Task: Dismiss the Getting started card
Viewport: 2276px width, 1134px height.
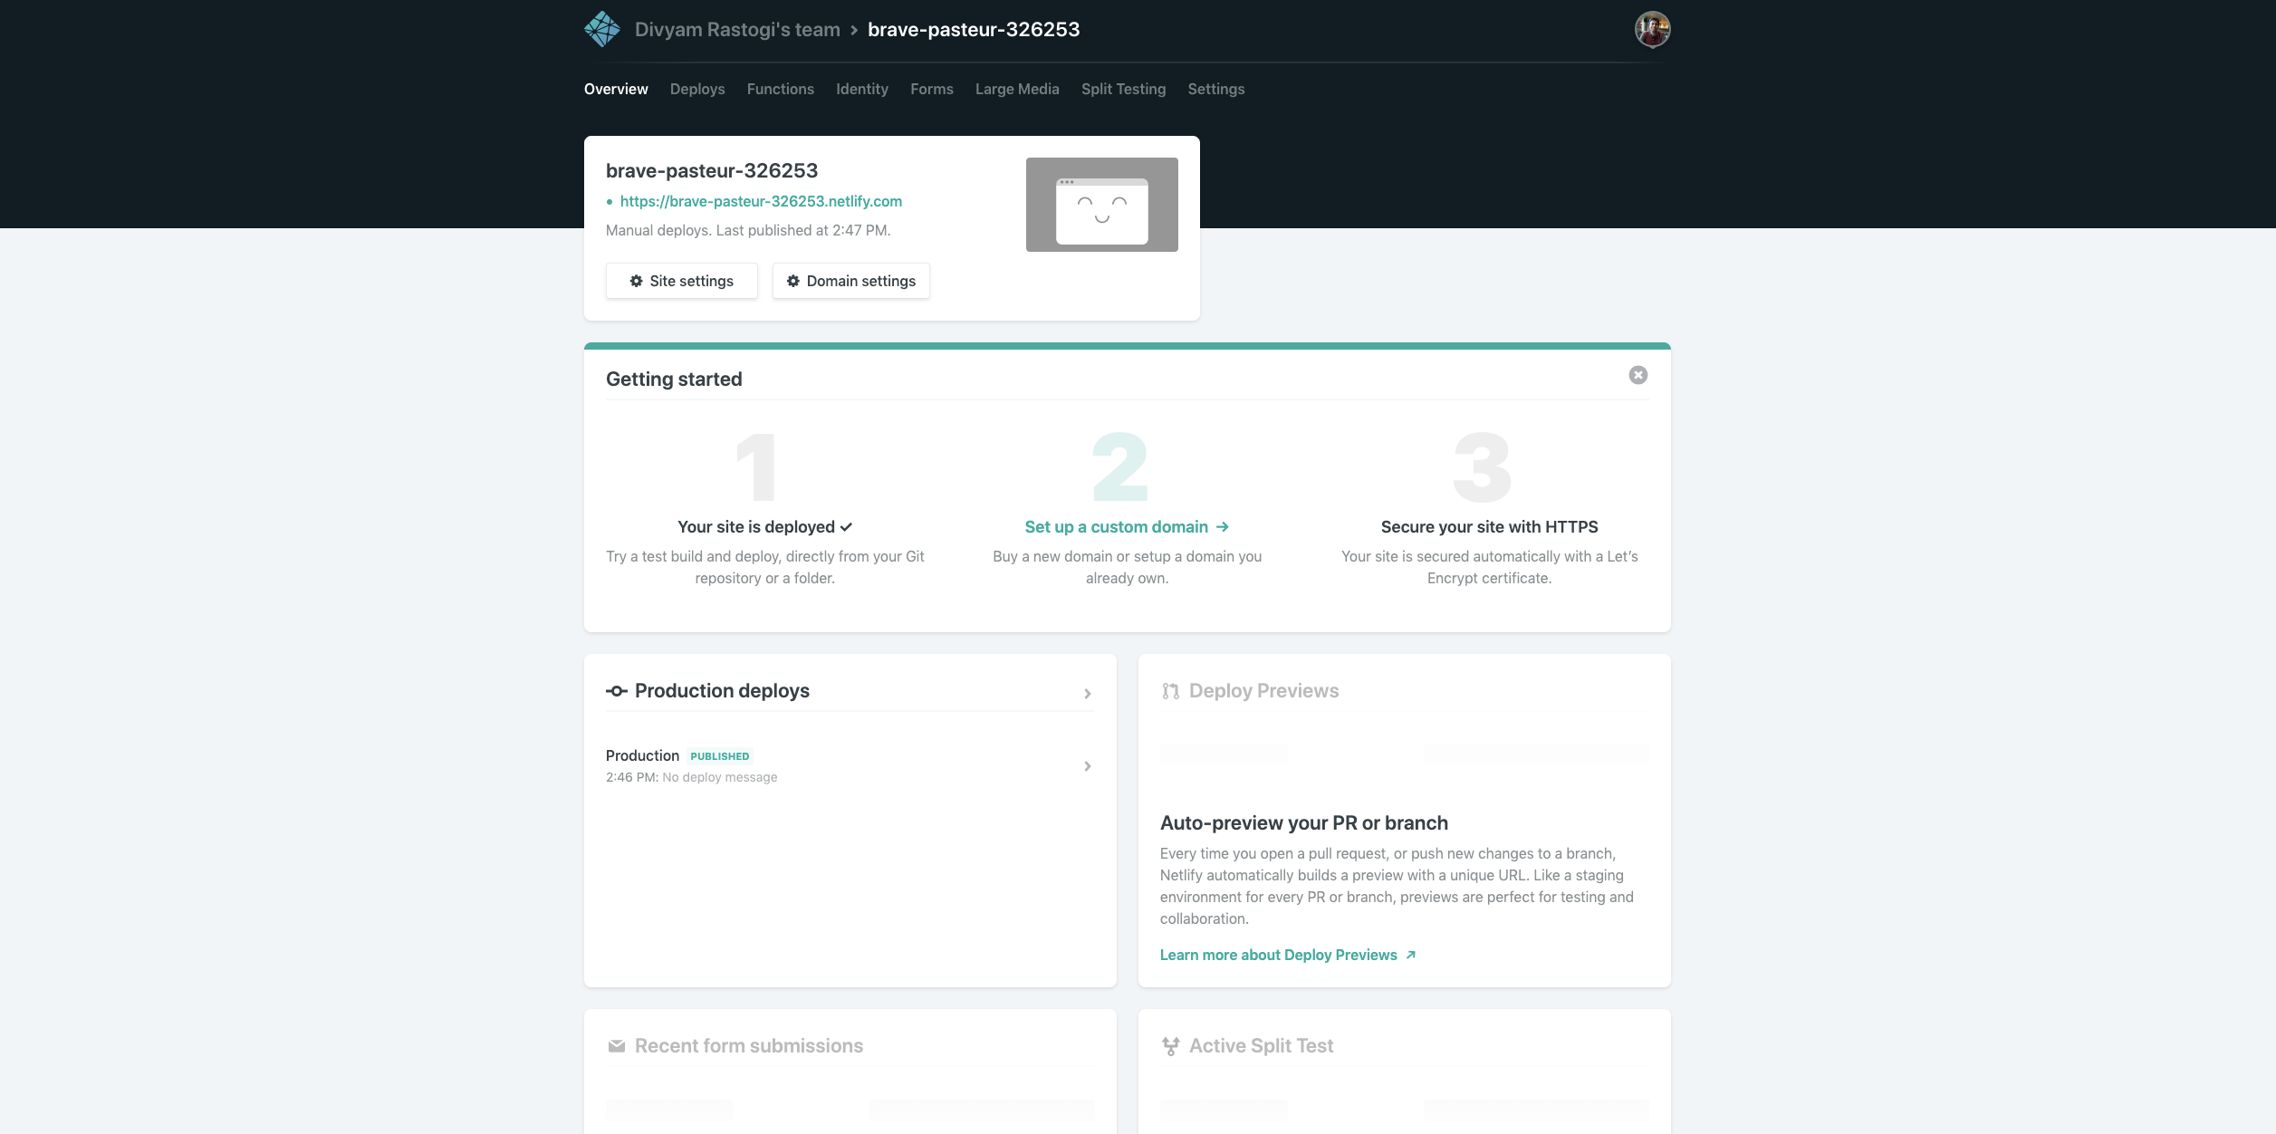Action: click(x=1637, y=374)
